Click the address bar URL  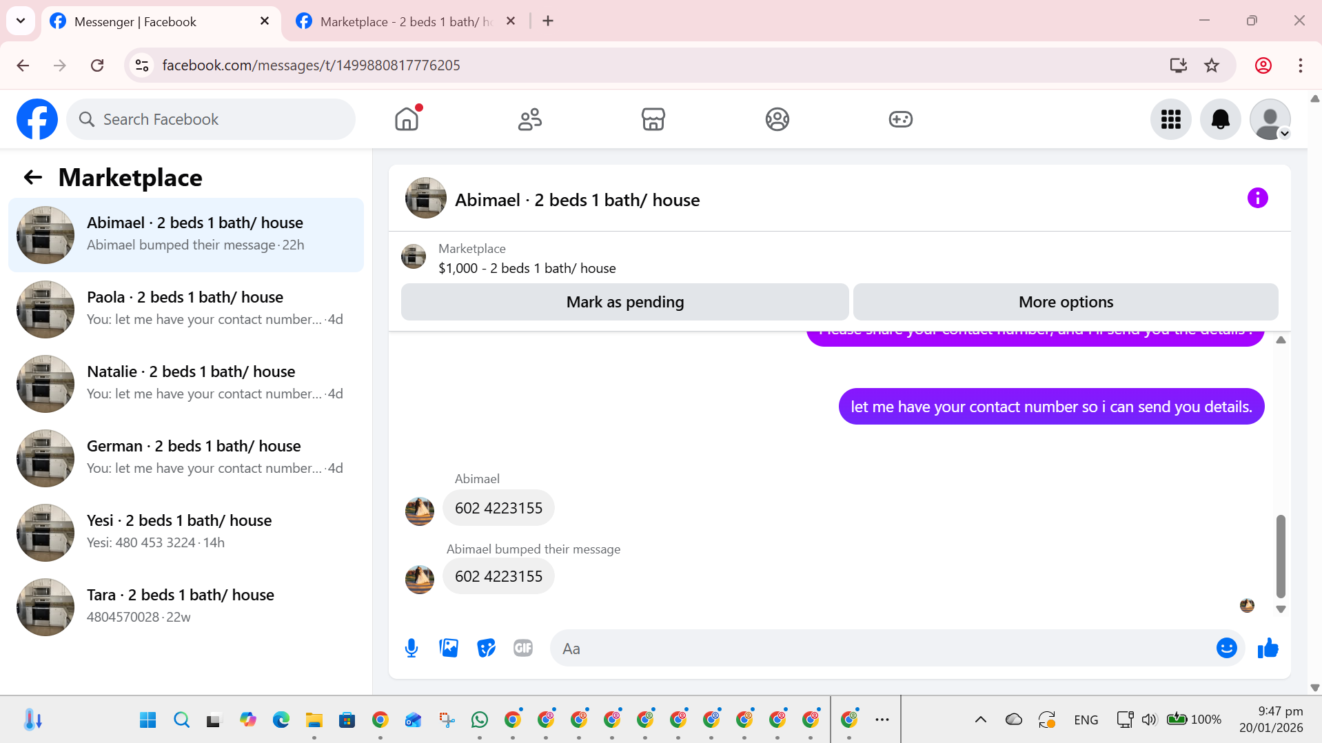tap(311, 65)
